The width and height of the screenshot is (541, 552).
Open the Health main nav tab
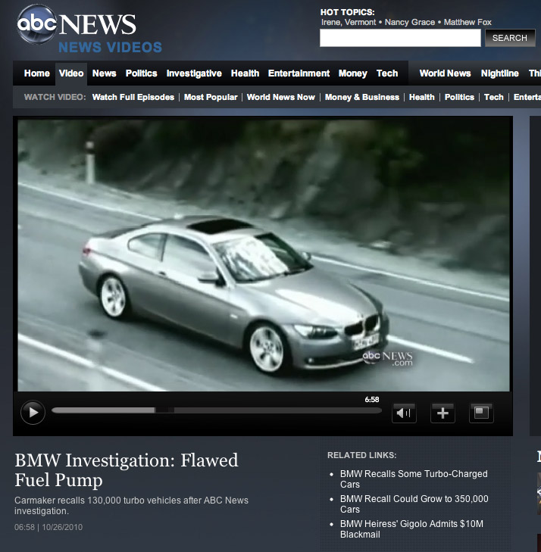245,73
